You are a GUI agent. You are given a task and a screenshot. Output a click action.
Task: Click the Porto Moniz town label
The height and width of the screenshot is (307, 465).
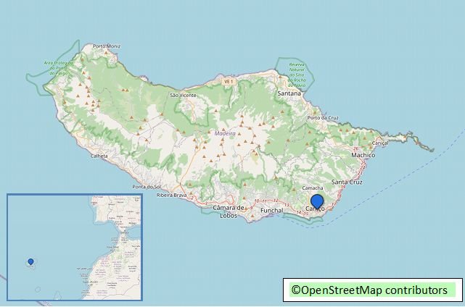coord(107,46)
